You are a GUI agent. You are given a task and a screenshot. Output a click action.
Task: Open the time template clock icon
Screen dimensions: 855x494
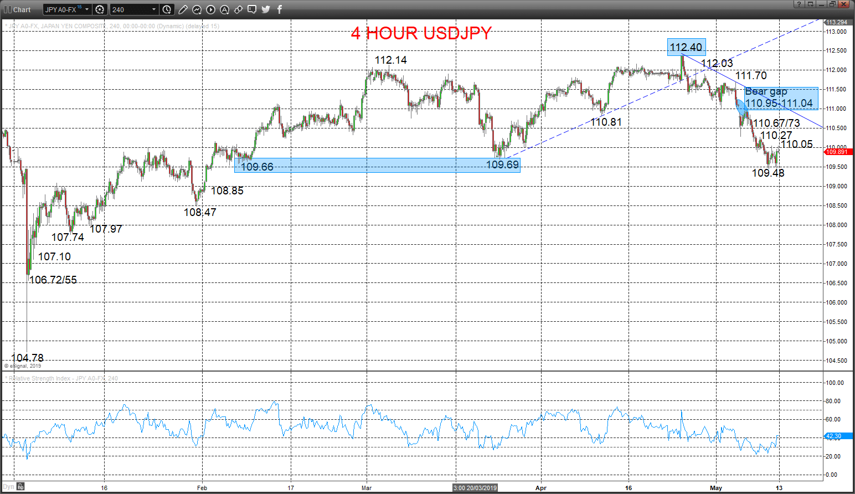point(167,9)
